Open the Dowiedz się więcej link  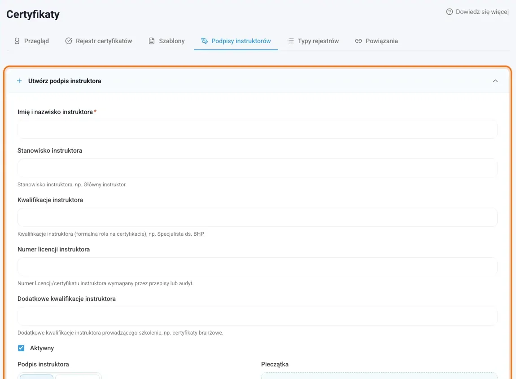477,12
